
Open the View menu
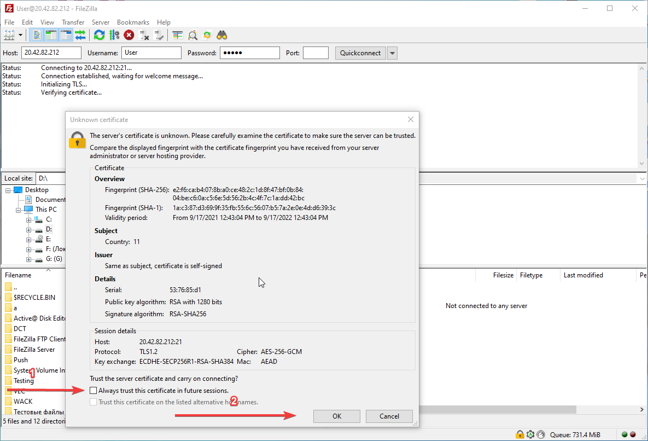[47, 22]
